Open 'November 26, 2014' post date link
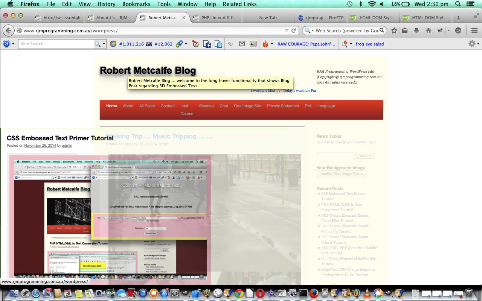The image size is (482, 301). coord(40,146)
